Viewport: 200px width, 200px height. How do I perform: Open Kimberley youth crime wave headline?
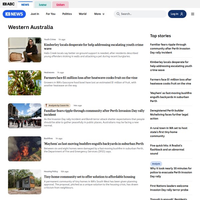tap(94, 47)
